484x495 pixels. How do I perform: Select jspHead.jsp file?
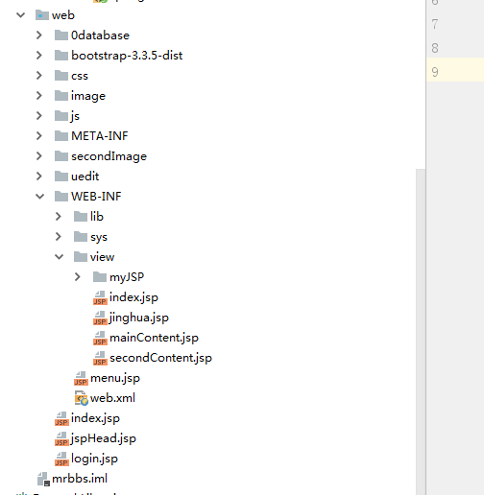click(x=104, y=438)
